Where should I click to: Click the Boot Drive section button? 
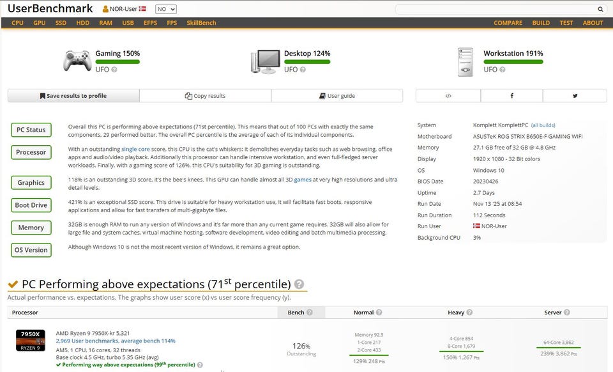click(x=31, y=205)
